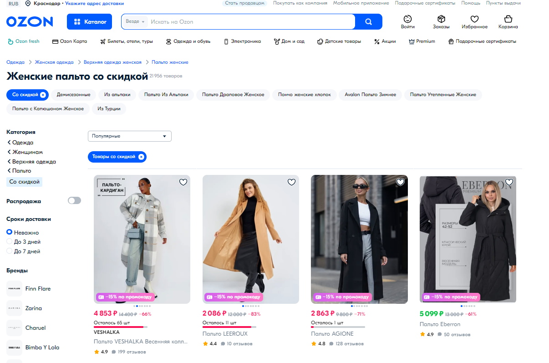
Task: Open Одежда и обувь in the navigation bar
Action: [x=188, y=41]
